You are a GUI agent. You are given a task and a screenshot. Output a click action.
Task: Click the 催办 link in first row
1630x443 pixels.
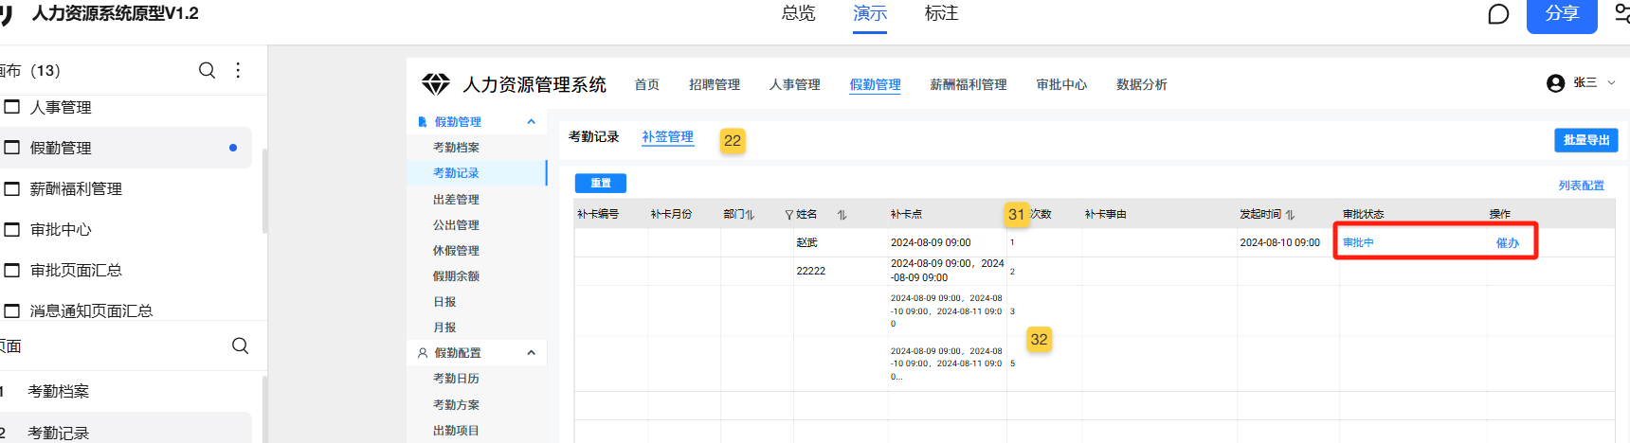[x=1507, y=243]
